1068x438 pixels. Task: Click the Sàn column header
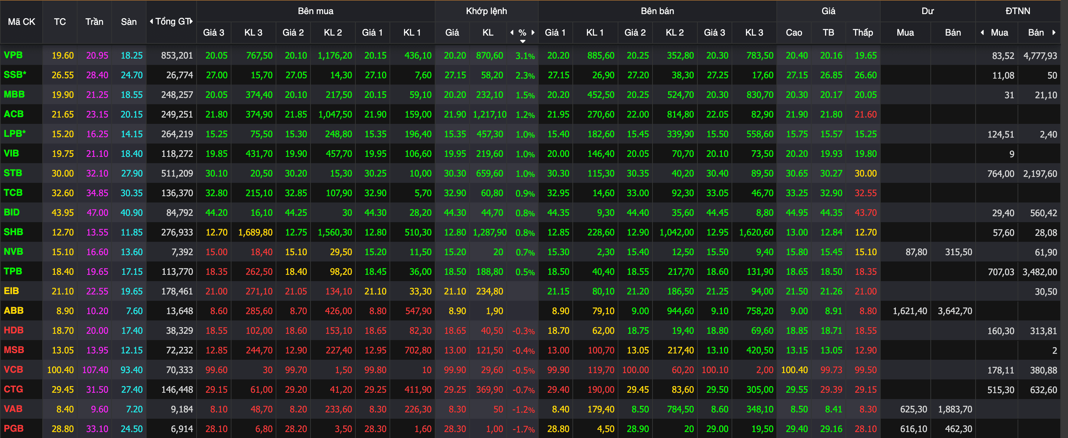click(128, 22)
